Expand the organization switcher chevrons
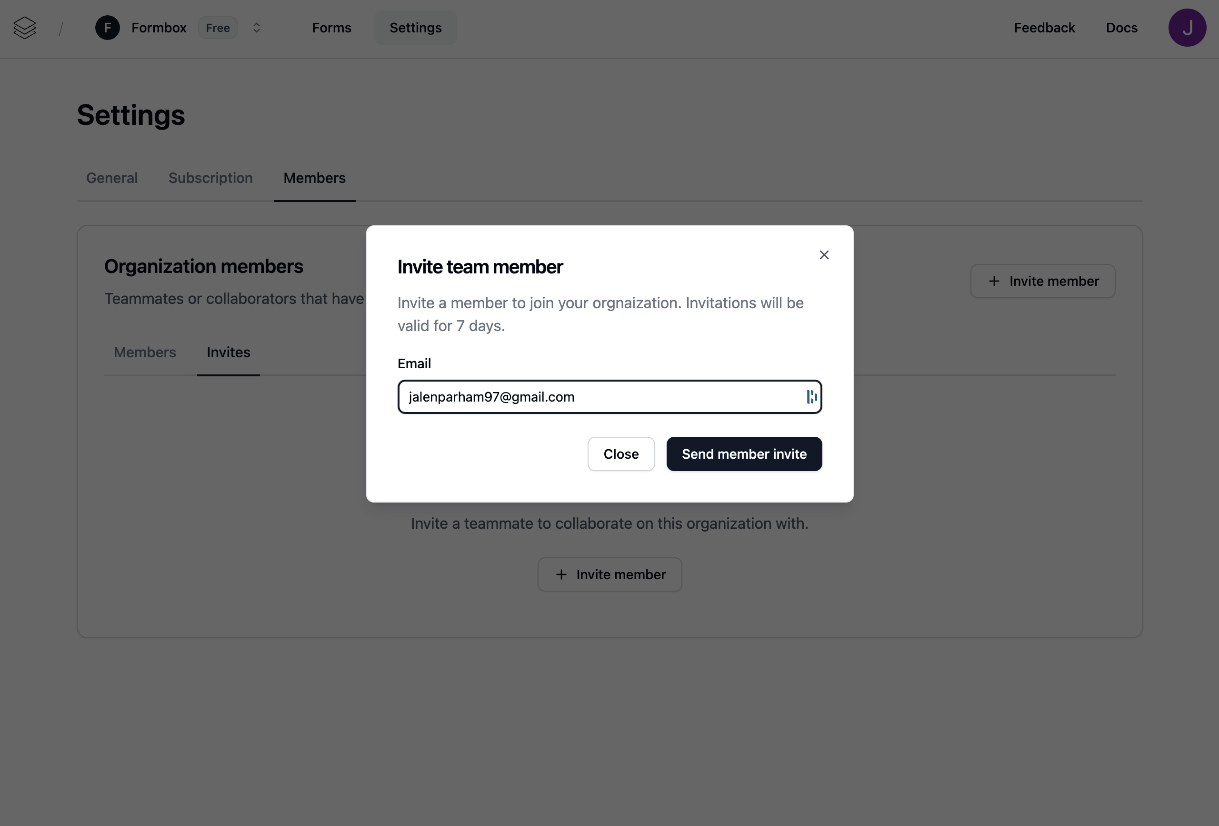Image resolution: width=1219 pixels, height=826 pixels. [x=257, y=28]
